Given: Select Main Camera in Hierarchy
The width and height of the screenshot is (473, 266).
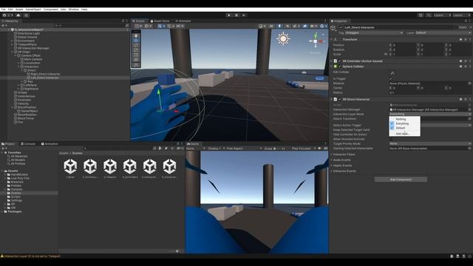Looking at the screenshot, I should (x=33, y=59).
